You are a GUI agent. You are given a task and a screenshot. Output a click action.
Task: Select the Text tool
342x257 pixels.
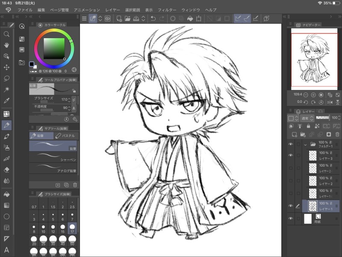[x=6, y=250]
